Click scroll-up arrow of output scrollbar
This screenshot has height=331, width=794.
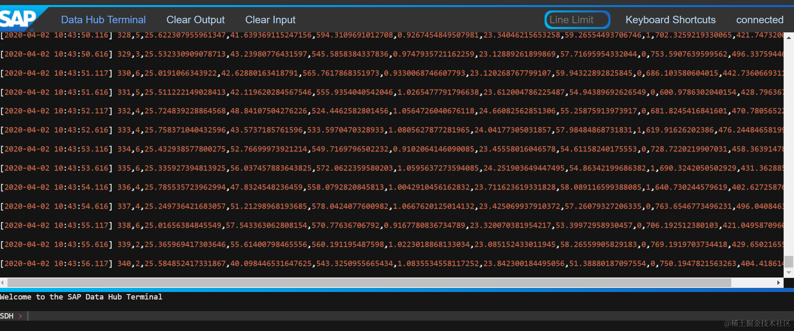pyautogui.click(x=789, y=37)
